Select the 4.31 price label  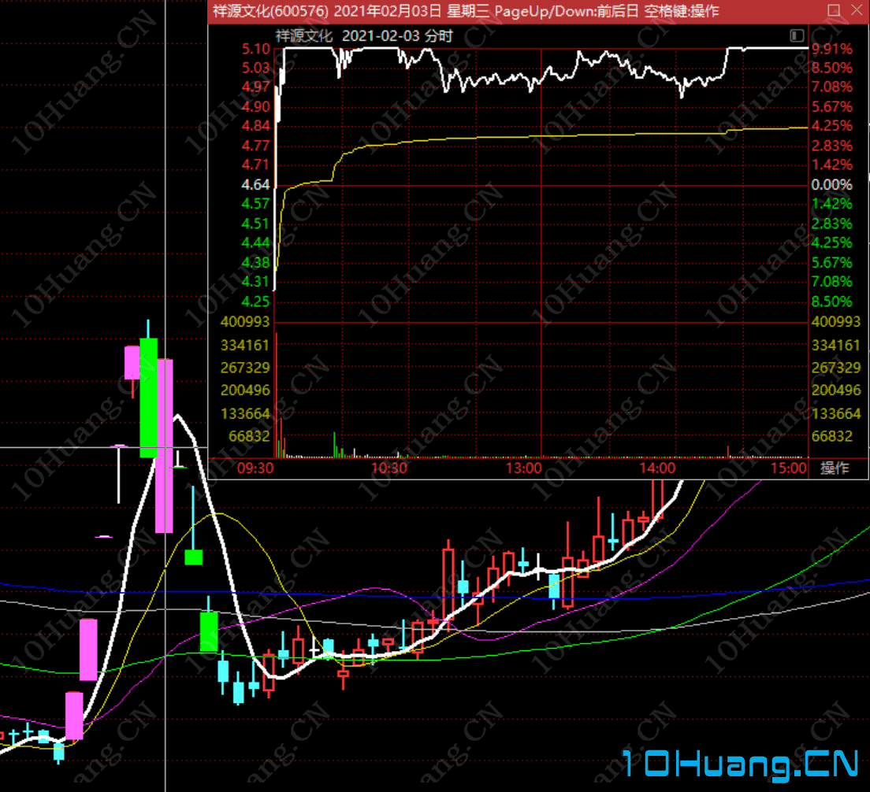point(256,282)
